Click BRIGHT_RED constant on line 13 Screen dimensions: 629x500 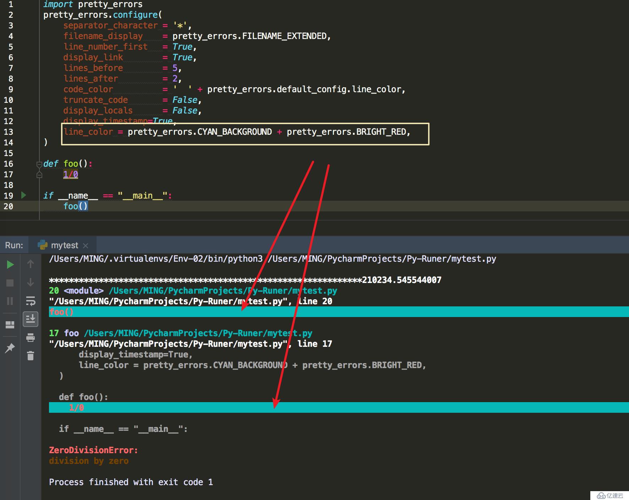click(x=381, y=132)
